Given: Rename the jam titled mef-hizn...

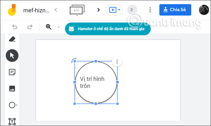Looking at the screenshot, I should [36, 10].
